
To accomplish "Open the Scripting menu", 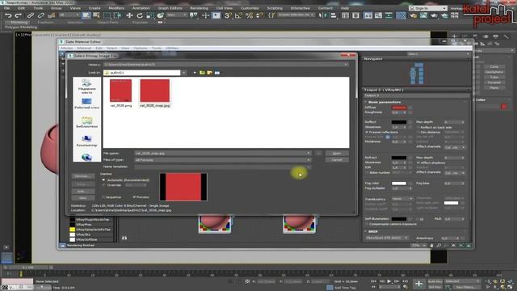I will (x=275, y=8).
